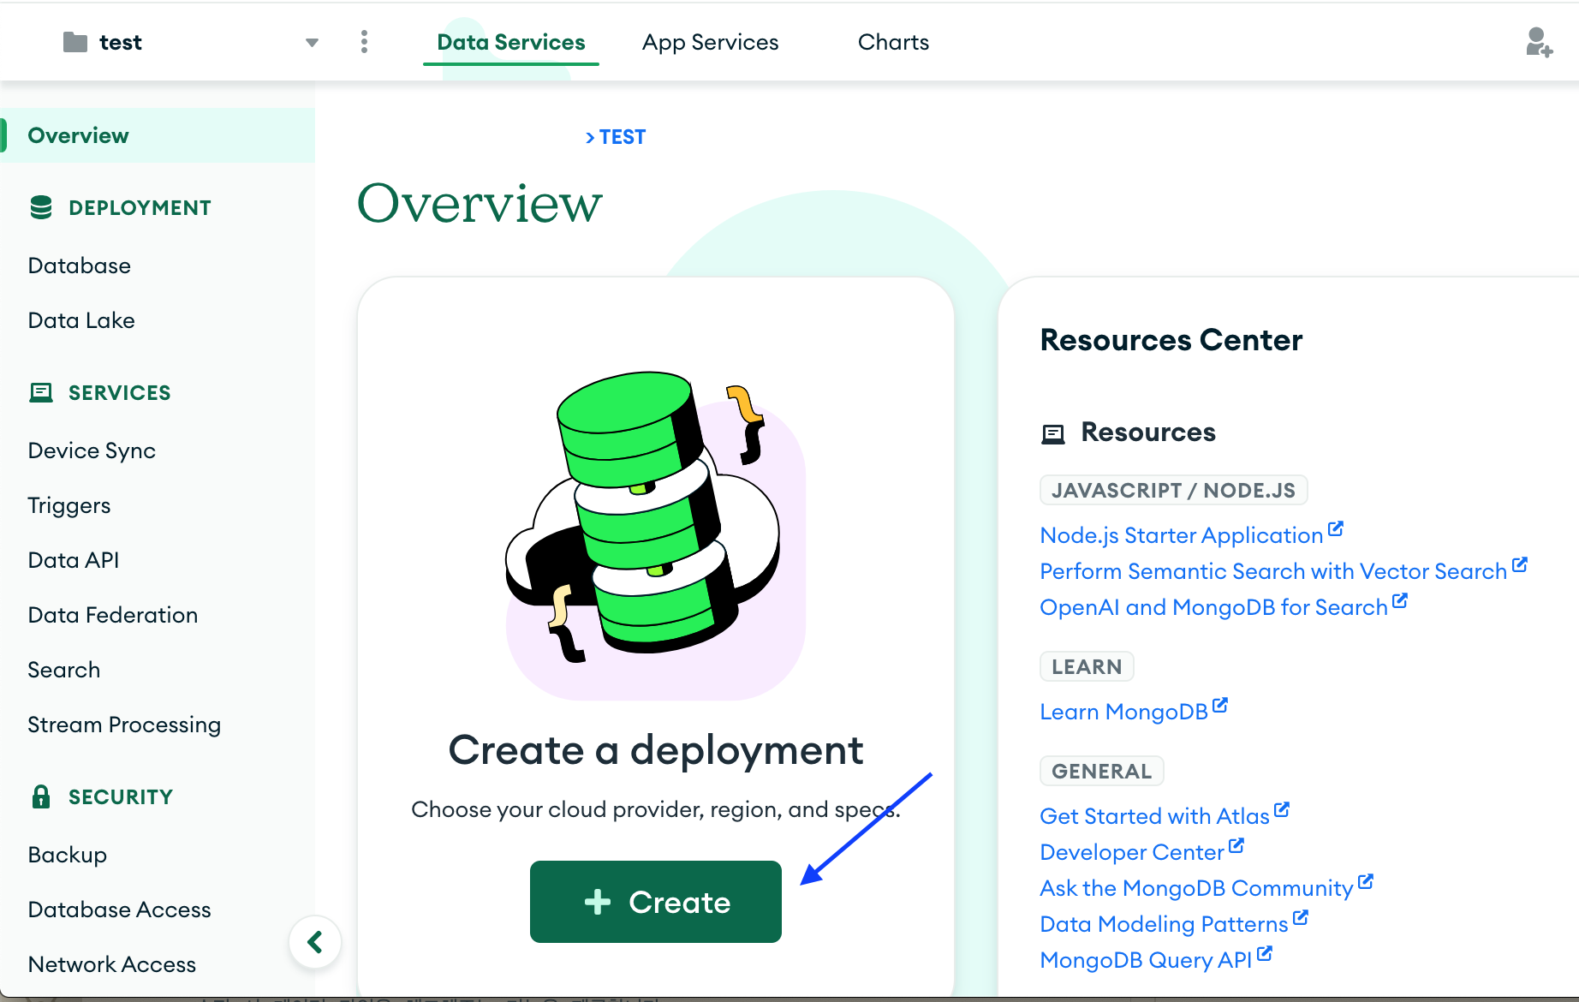Click the Services section icon
Viewport: 1579px width, 1002px height.
point(41,392)
